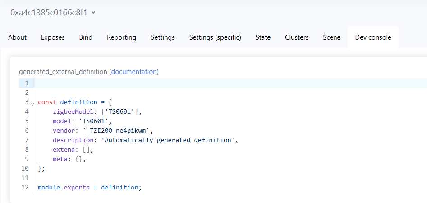Click the vendor '_TZE200_ne4pikwm' string
427x203 pixels.
116,130
